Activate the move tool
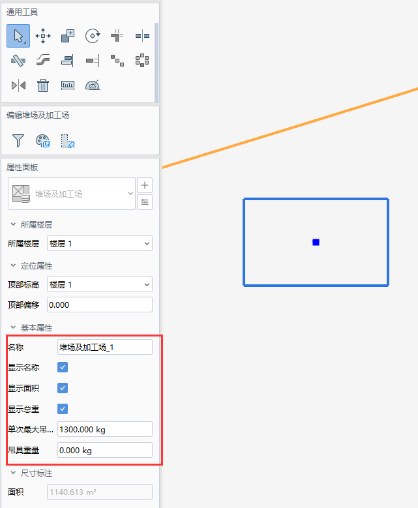 click(x=43, y=36)
